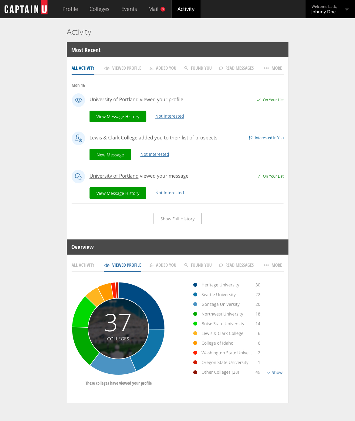Screen dimensions: 355x421
Task: Click Not Interested for Lewis & Clark College
Action: click(x=155, y=154)
